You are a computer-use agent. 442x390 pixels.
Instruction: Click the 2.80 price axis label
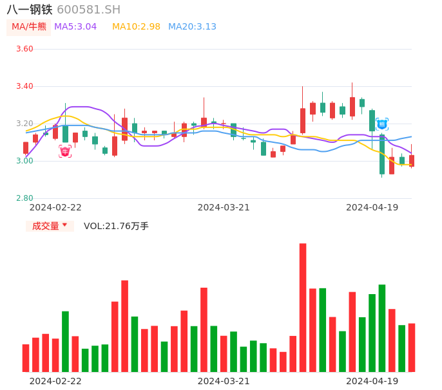pos(24,198)
